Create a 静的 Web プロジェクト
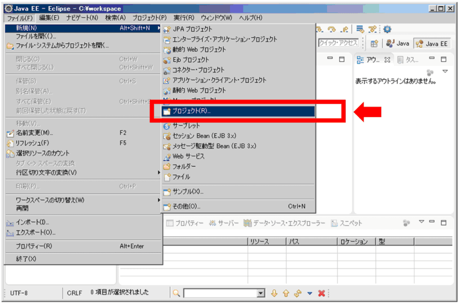 [238, 91]
